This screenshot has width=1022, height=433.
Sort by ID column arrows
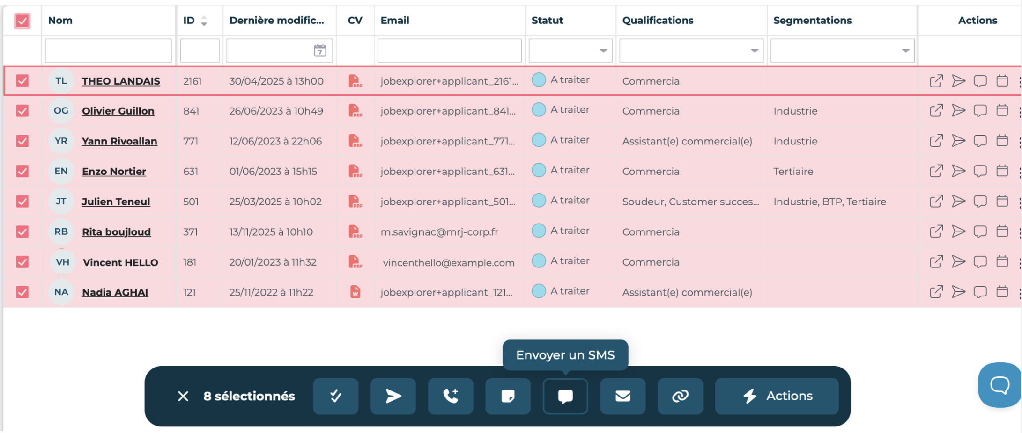204,21
